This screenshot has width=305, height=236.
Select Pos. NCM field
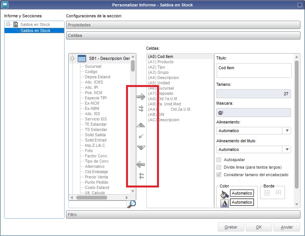tap(94, 93)
